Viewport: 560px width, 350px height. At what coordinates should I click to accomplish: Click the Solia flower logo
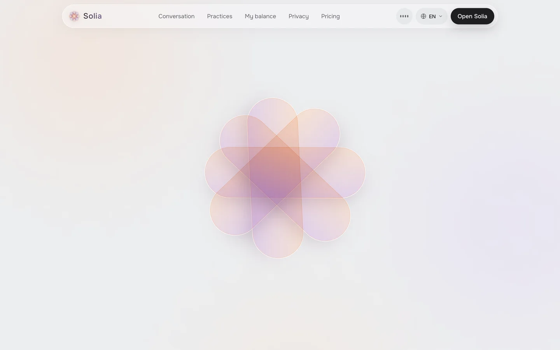coord(74,16)
